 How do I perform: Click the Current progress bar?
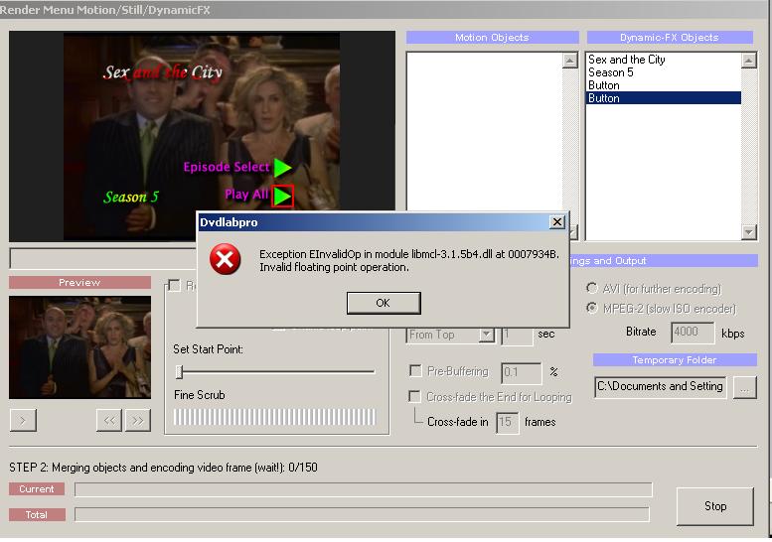pyautogui.click(x=364, y=489)
